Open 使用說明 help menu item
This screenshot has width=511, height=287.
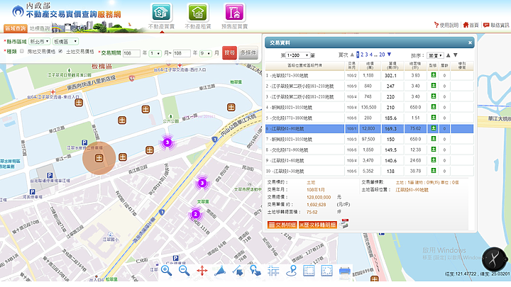click(446, 25)
